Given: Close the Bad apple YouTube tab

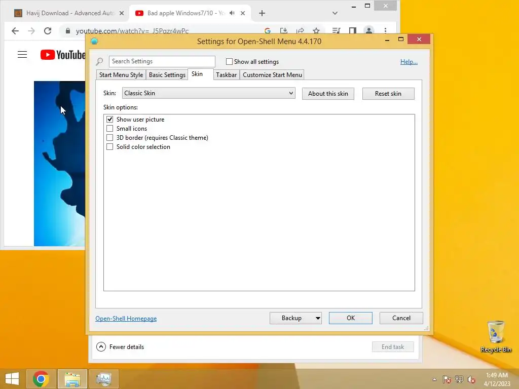Looking at the screenshot, I should click(x=243, y=13).
